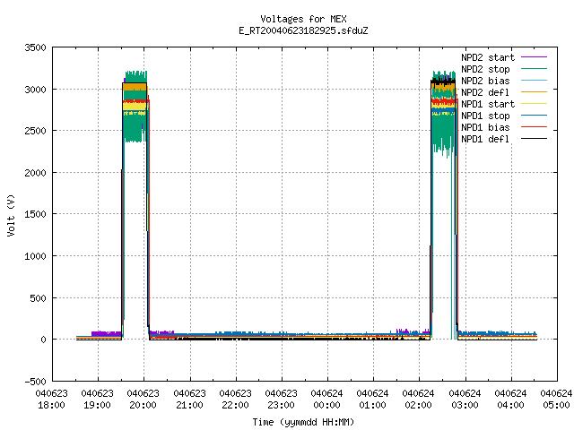Viewport: 574px width, 430px height.
Task: Click the 'NPD1 defl' legend label
Action: pos(485,140)
